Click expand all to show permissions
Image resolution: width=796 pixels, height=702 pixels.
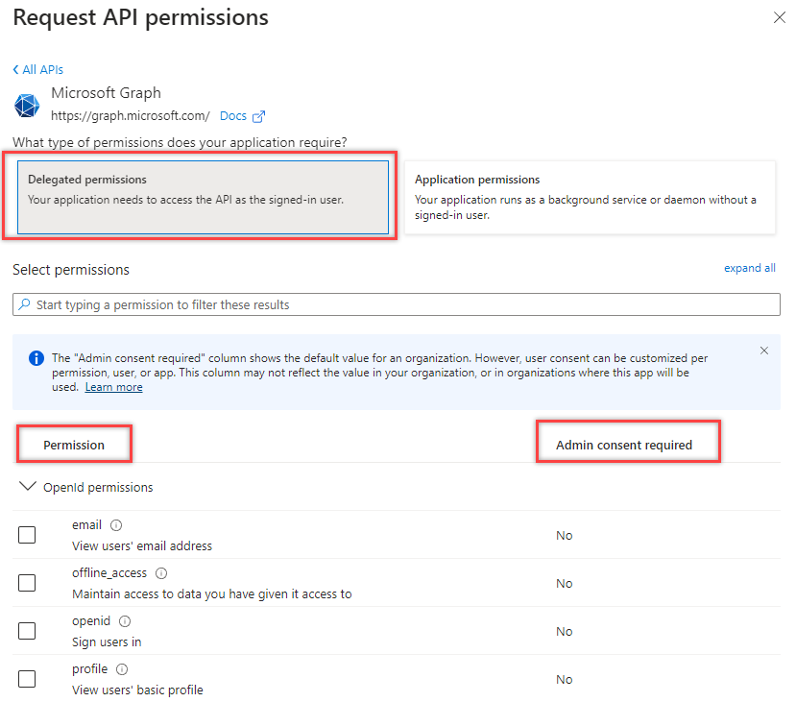coord(749,268)
